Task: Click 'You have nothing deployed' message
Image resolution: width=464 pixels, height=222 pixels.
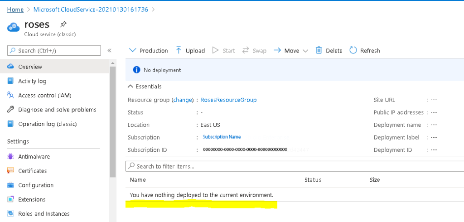Action: point(202,195)
